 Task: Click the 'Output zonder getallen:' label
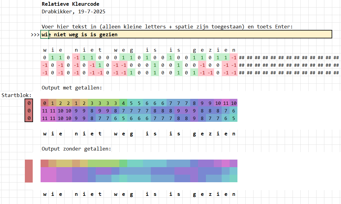point(76,149)
